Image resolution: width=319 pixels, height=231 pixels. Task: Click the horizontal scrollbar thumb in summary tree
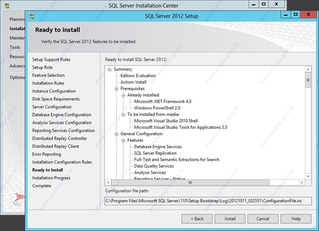coord(190,182)
